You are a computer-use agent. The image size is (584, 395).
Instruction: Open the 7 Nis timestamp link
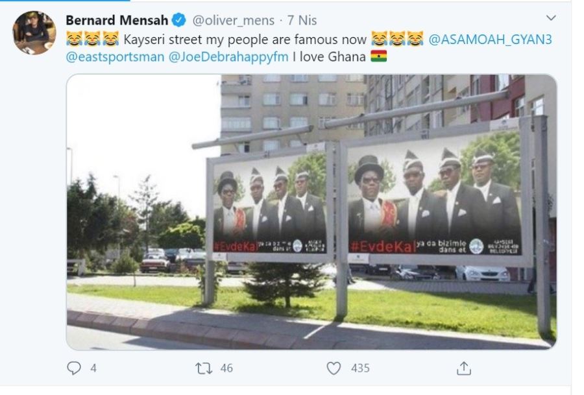[302, 20]
